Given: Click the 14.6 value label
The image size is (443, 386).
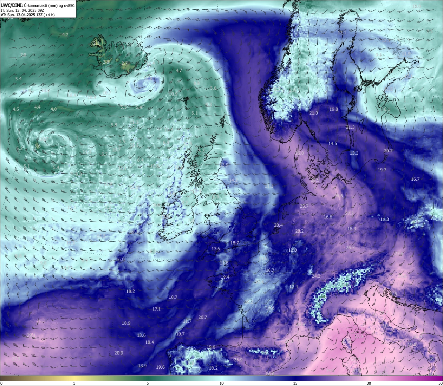Looking at the screenshot, I should click(333, 143).
